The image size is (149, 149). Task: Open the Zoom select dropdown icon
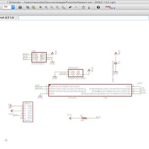point(63,7)
